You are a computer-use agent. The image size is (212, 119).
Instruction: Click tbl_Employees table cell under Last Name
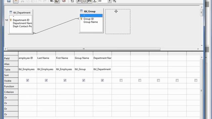coord(46,69)
